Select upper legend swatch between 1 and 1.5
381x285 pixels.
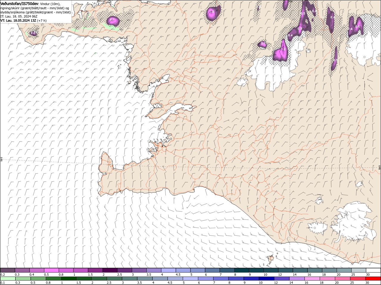click(81, 270)
